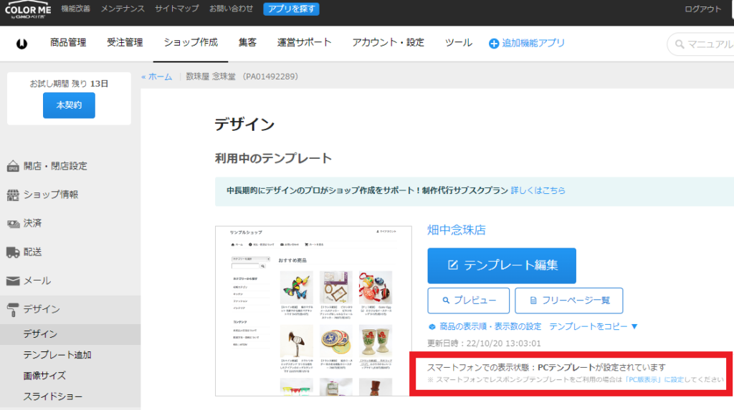The image size is (734, 410).
Task: Click the 決済 payment icon
Action: [x=13, y=223]
